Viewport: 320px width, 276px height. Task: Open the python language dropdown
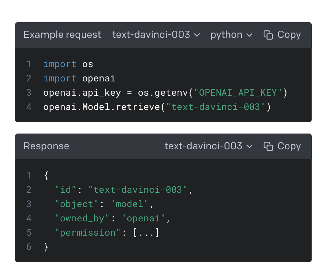coord(232,35)
